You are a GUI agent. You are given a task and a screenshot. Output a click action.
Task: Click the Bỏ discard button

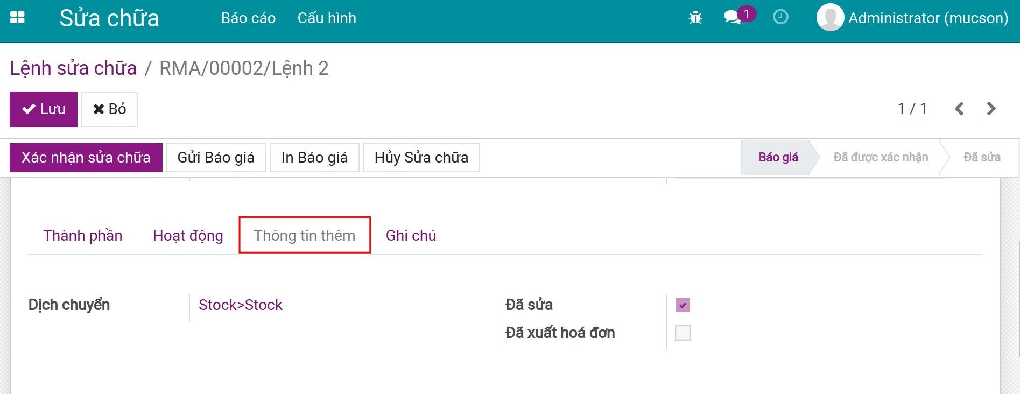(x=109, y=109)
